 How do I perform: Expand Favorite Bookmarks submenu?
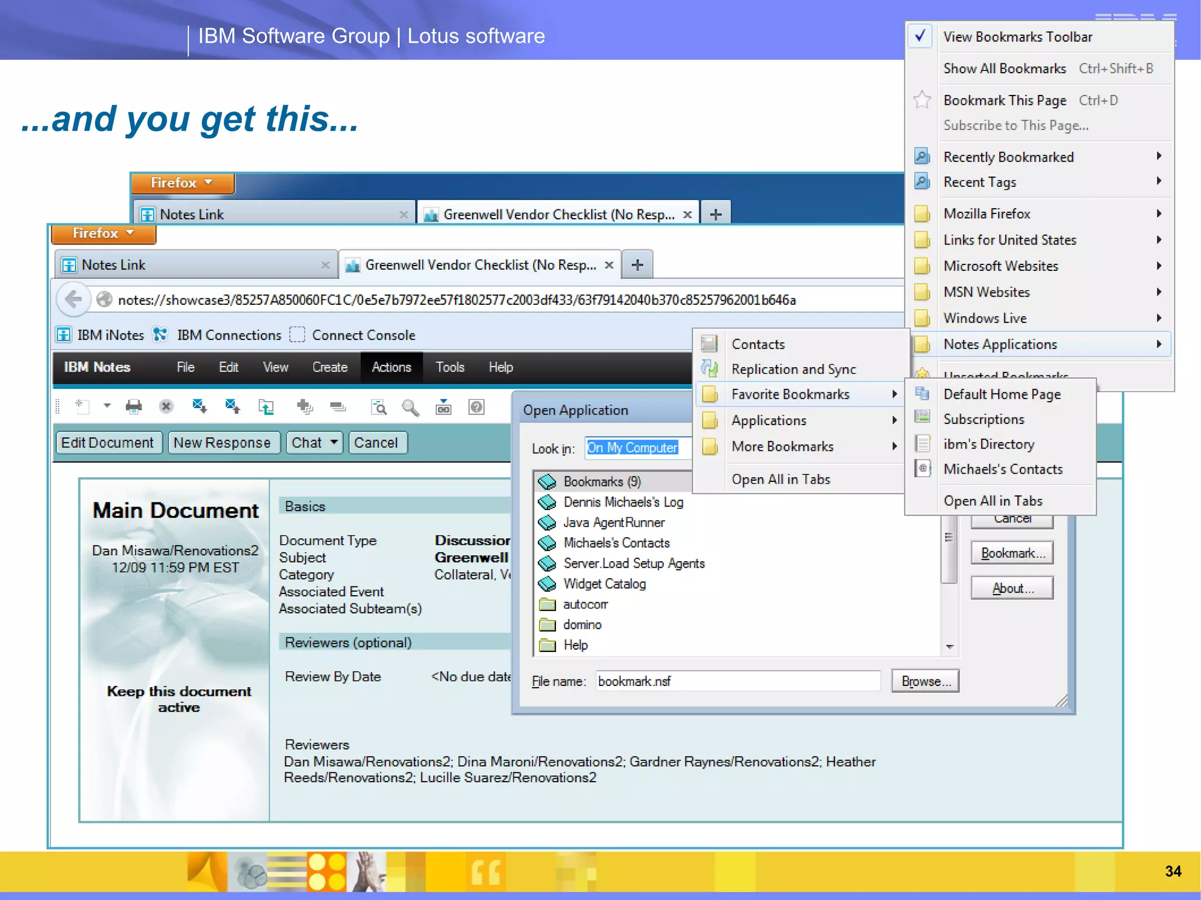pyautogui.click(x=799, y=395)
